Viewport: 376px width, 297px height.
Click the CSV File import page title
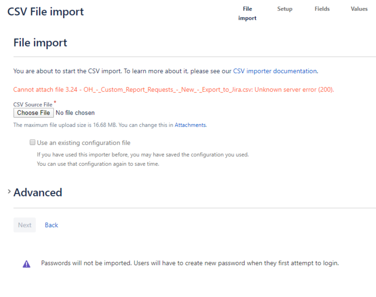45,12
